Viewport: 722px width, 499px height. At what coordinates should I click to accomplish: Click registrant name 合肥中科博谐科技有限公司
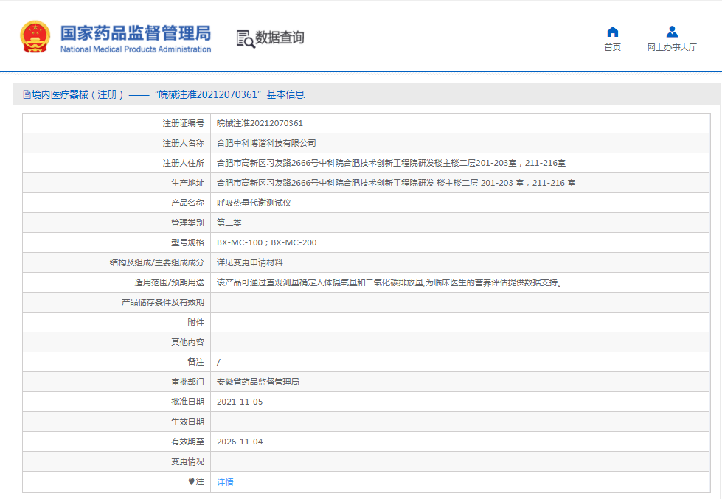[266, 143]
